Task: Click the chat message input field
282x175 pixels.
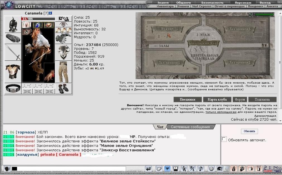Action: 69,169
